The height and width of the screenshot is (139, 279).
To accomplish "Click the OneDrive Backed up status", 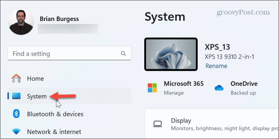I will [x=243, y=93].
